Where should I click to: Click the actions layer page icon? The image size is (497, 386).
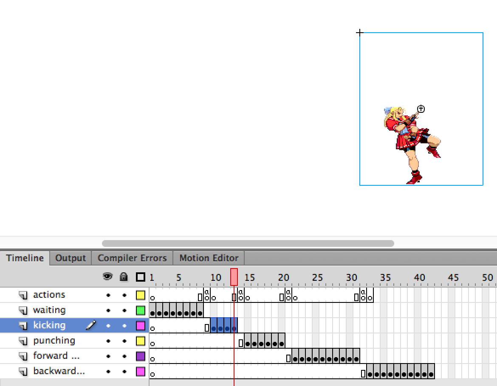click(x=23, y=295)
